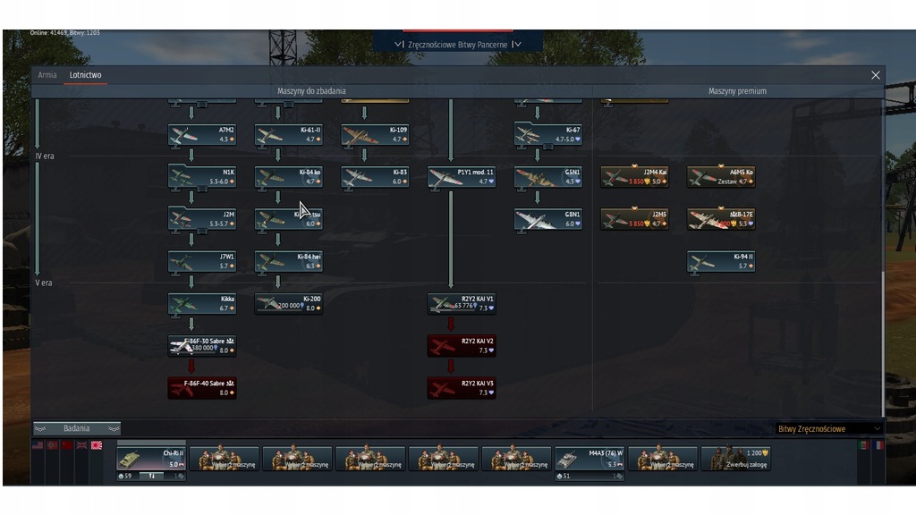Viewport: 916px width, 515px height.
Task: Select the F-86F-30 Sabre jet
Action: [202, 346]
